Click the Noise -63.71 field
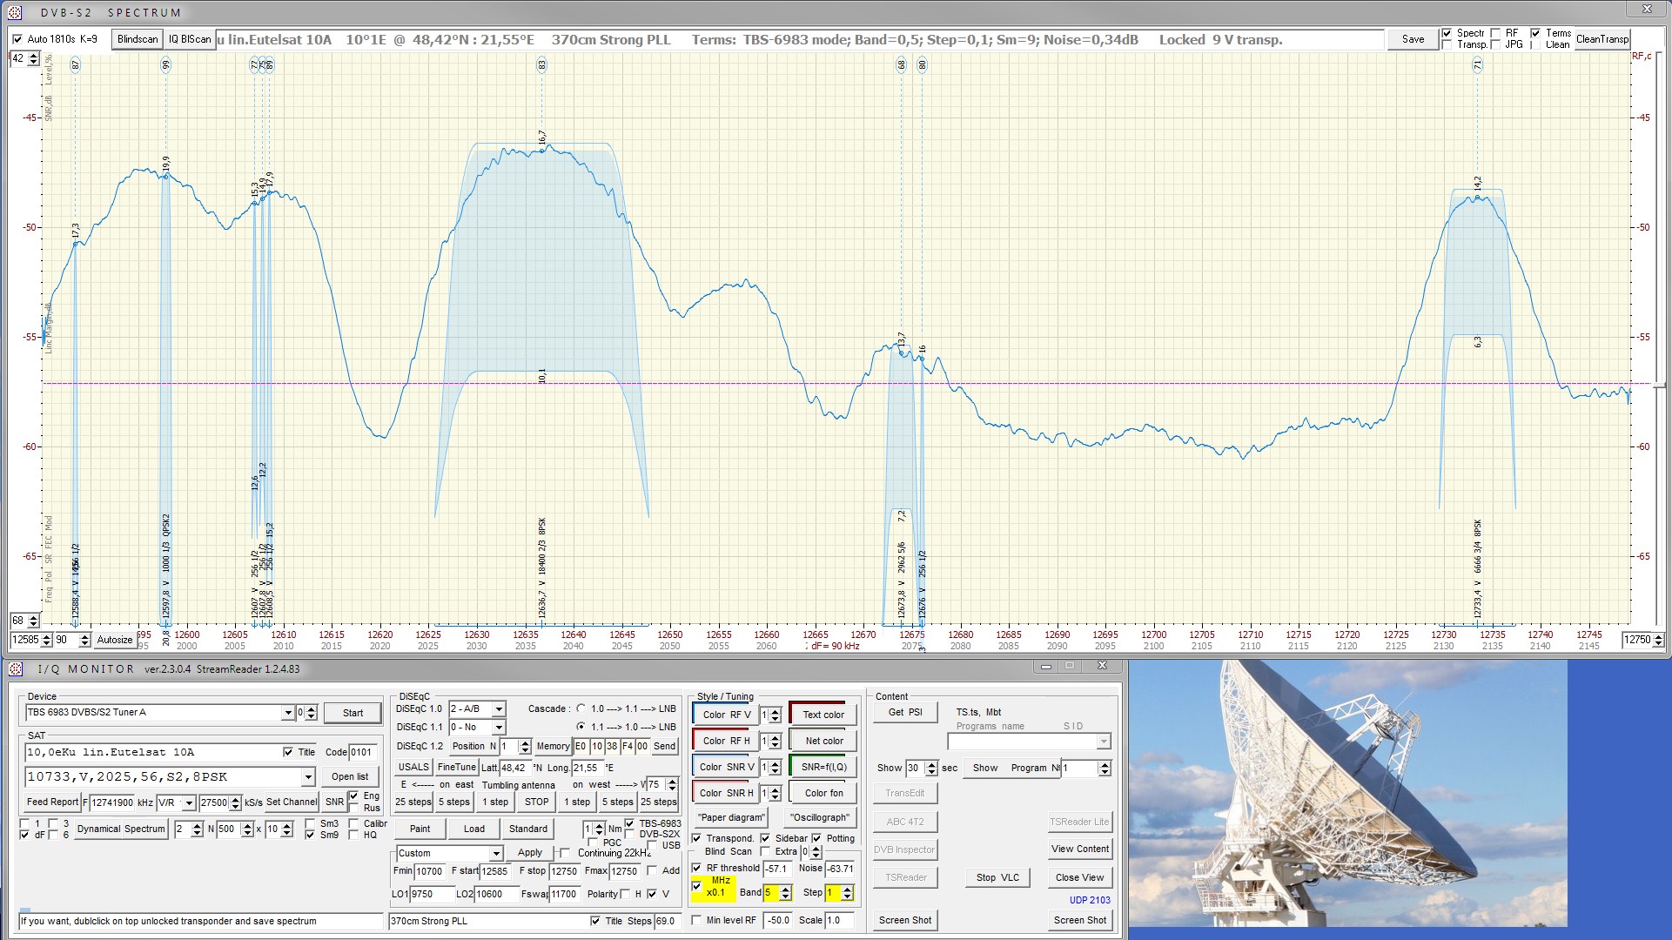The image size is (1672, 940). click(840, 868)
